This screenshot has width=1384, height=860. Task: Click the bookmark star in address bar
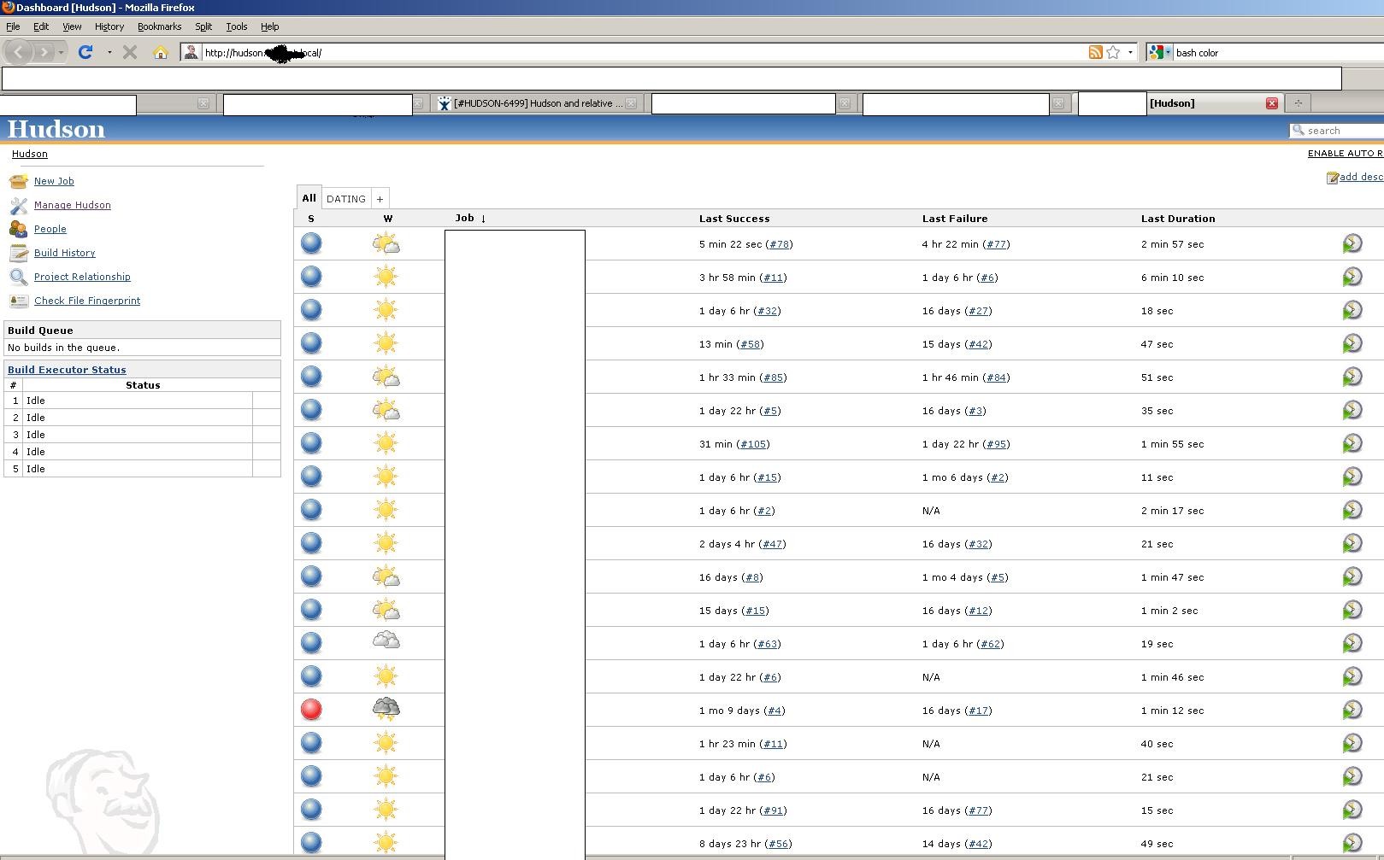pos(1113,52)
